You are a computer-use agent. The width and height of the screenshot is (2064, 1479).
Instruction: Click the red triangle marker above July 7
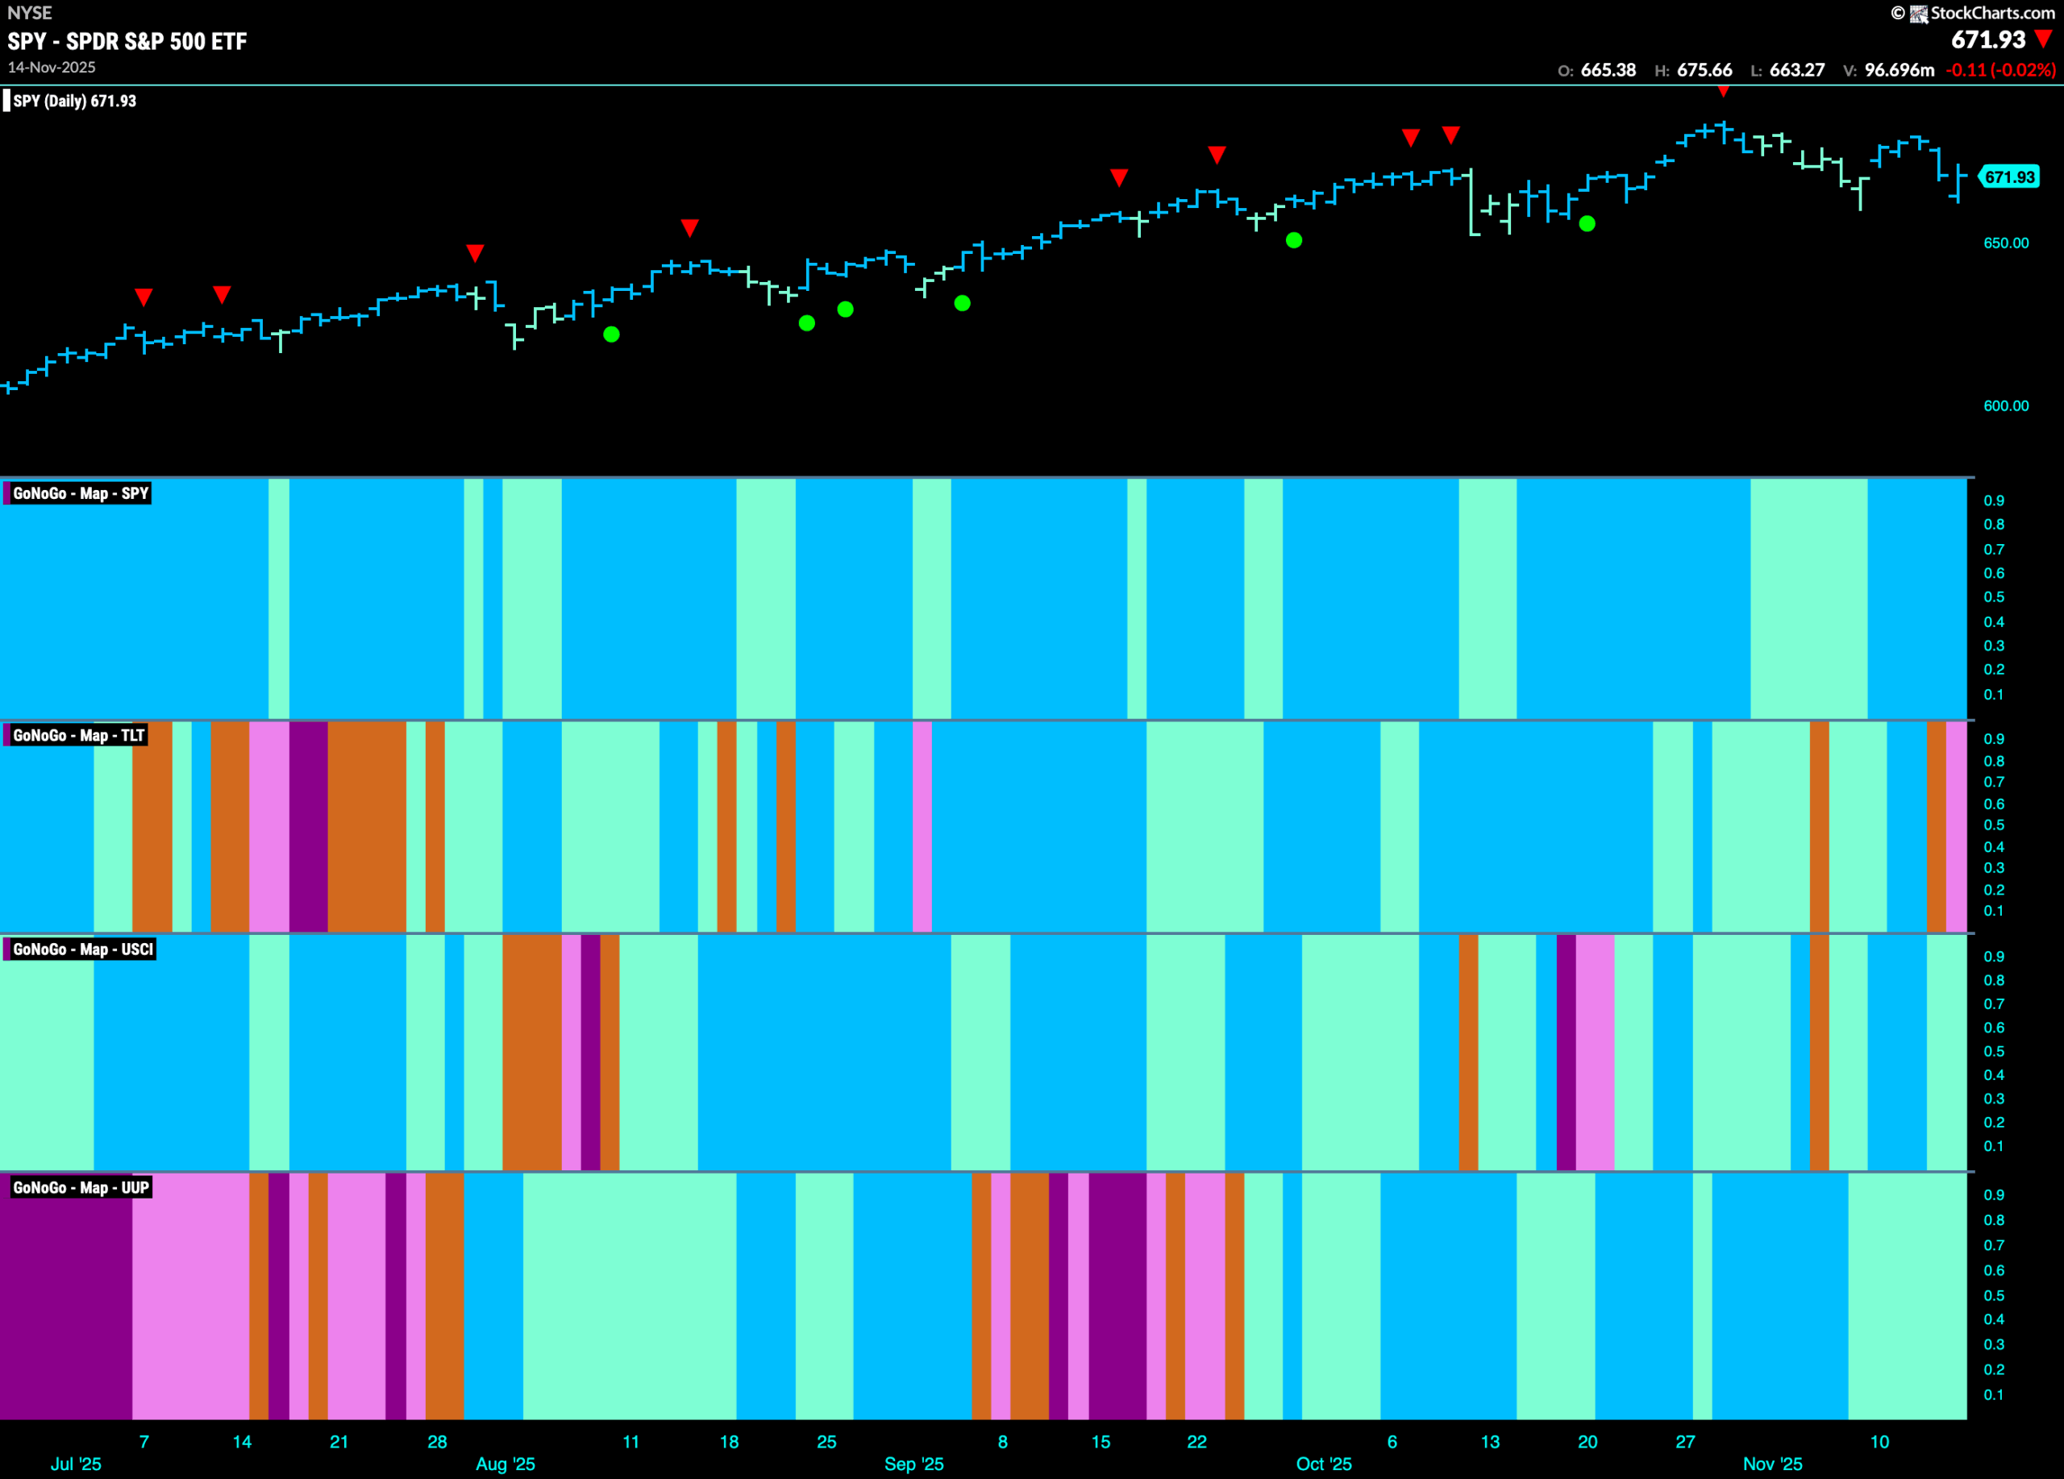[x=144, y=297]
